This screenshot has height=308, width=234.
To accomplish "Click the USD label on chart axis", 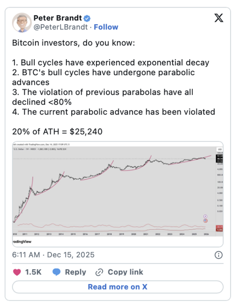I will point(219,149).
